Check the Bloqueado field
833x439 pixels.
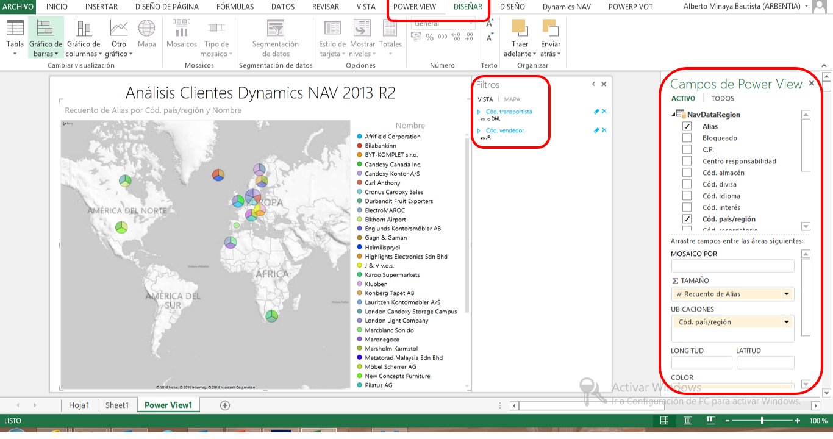tap(687, 138)
